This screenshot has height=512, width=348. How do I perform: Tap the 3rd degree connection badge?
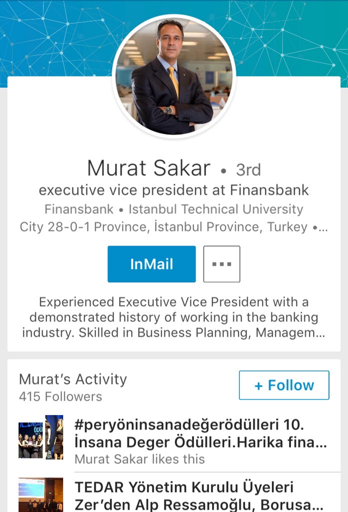(248, 170)
